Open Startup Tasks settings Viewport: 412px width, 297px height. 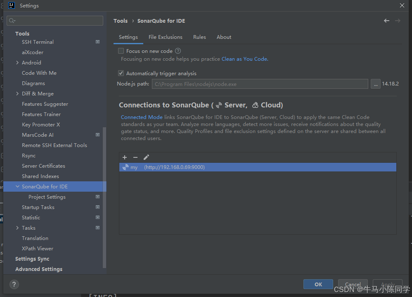(x=38, y=207)
